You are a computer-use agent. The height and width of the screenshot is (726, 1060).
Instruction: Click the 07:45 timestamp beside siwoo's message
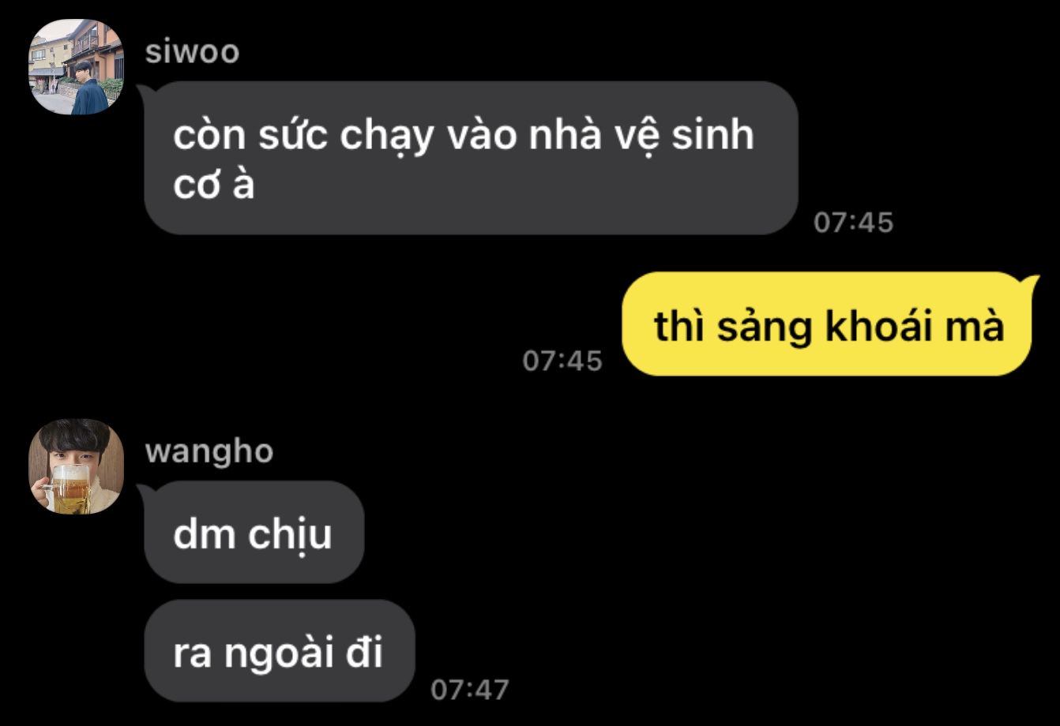(854, 223)
